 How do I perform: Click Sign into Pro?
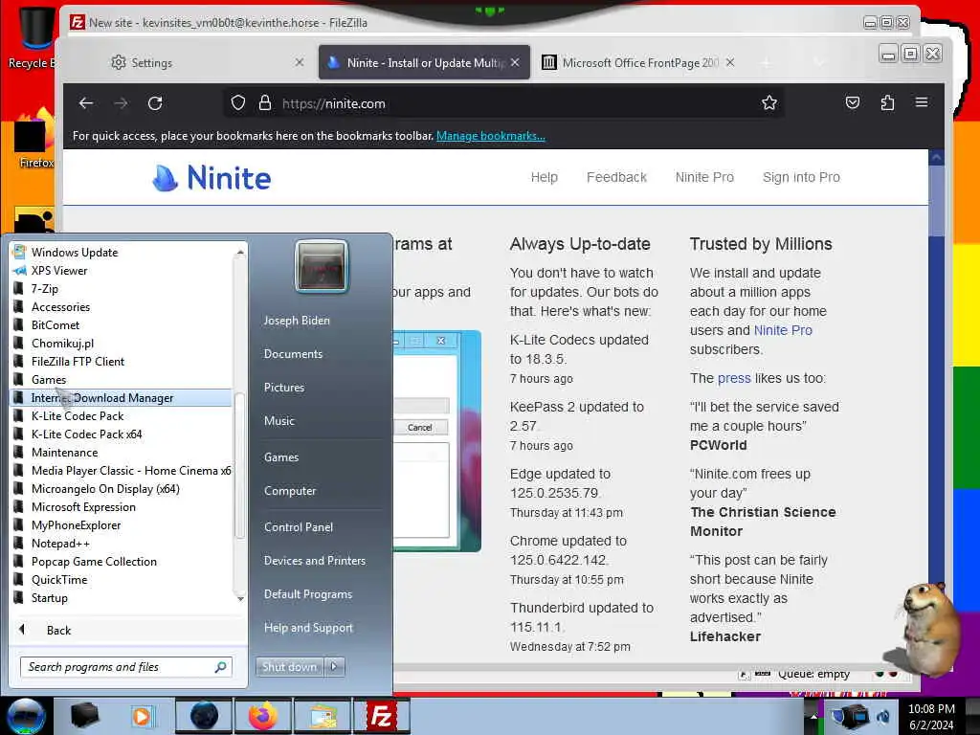(x=801, y=177)
